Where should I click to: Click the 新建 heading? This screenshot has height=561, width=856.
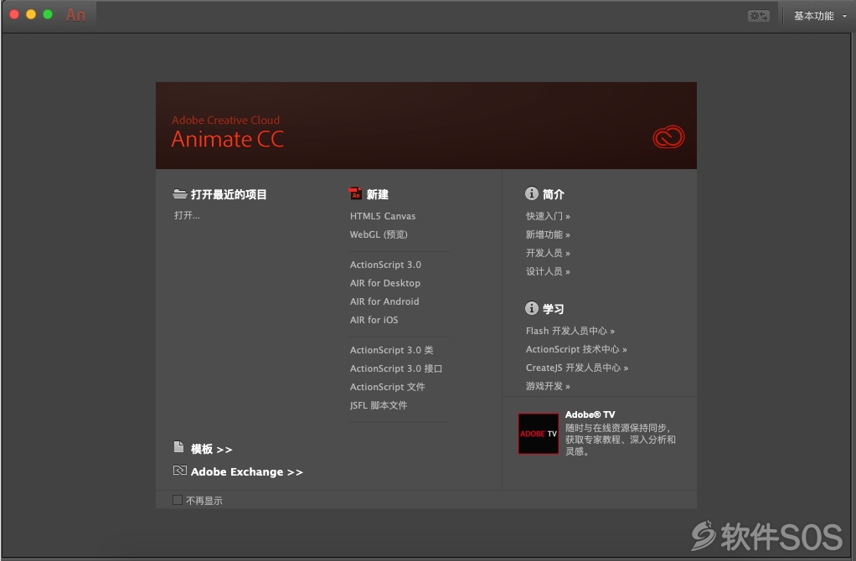(377, 194)
